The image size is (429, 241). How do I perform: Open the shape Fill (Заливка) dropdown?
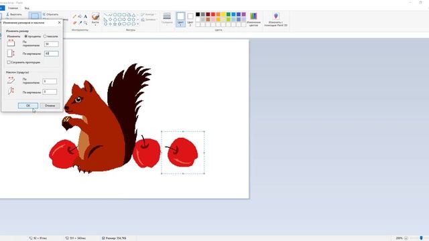pyautogui.click(x=148, y=19)
